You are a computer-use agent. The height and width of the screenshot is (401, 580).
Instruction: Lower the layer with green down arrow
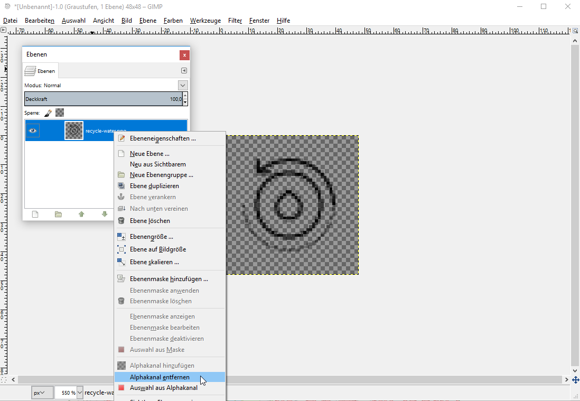click(105, 214)
